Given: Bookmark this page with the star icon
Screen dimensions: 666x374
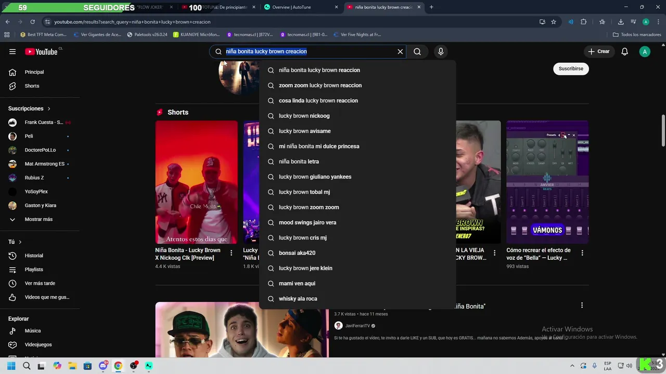Looking at the screenshot, I should 554,22.
